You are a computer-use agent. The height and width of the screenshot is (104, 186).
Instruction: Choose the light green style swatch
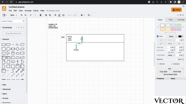[x=179, y=25]
